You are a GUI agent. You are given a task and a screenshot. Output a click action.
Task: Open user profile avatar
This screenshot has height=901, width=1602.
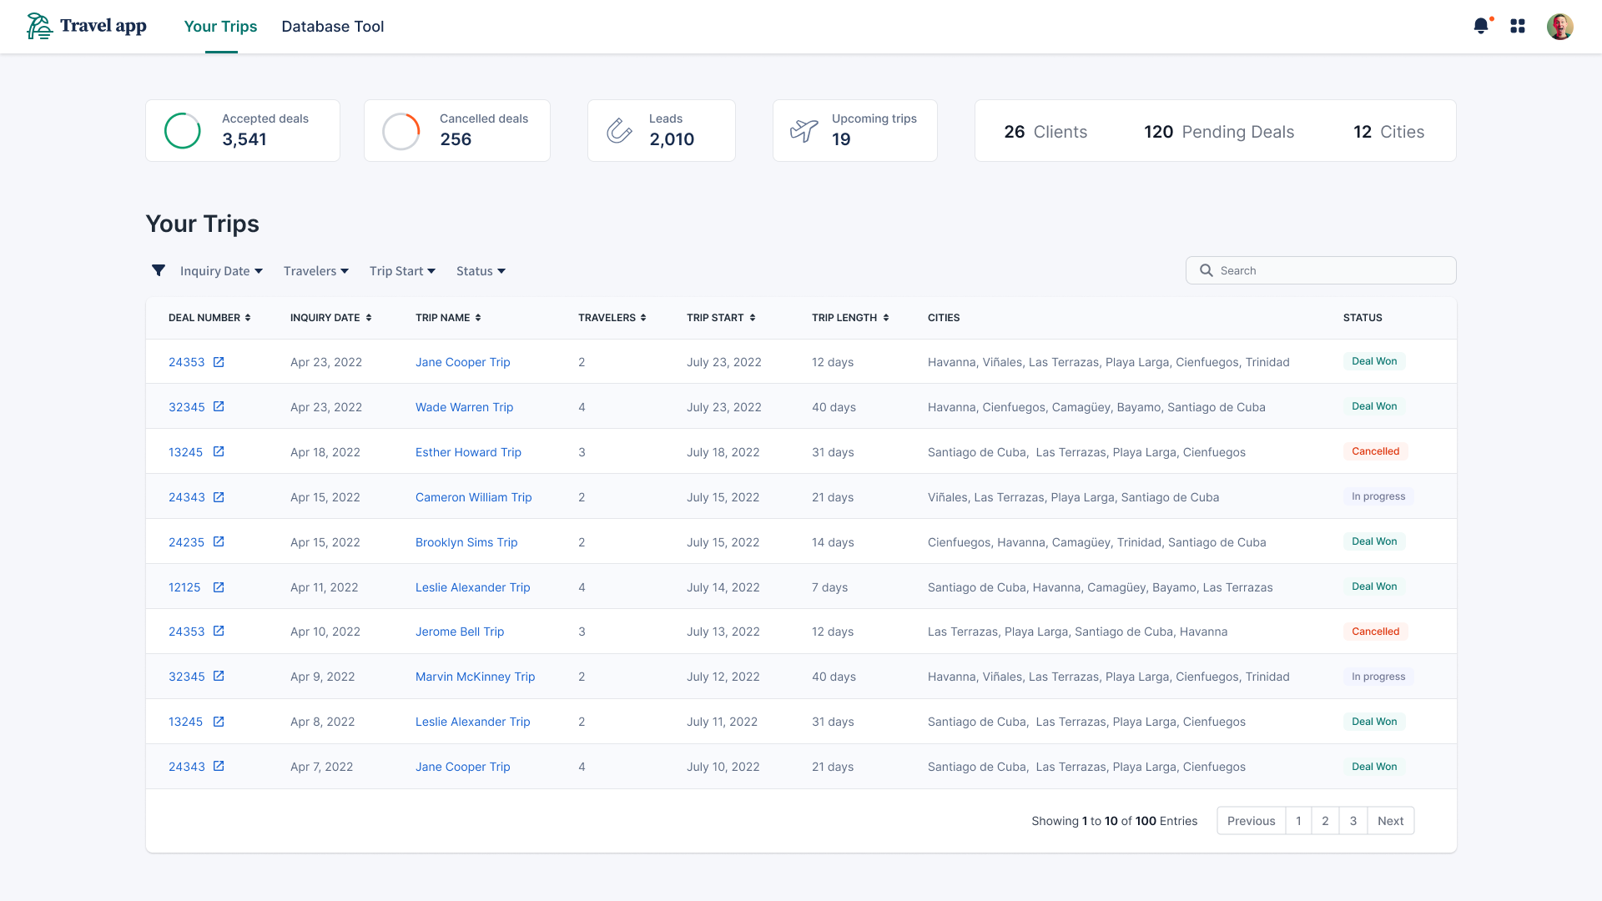point(1559,27)
